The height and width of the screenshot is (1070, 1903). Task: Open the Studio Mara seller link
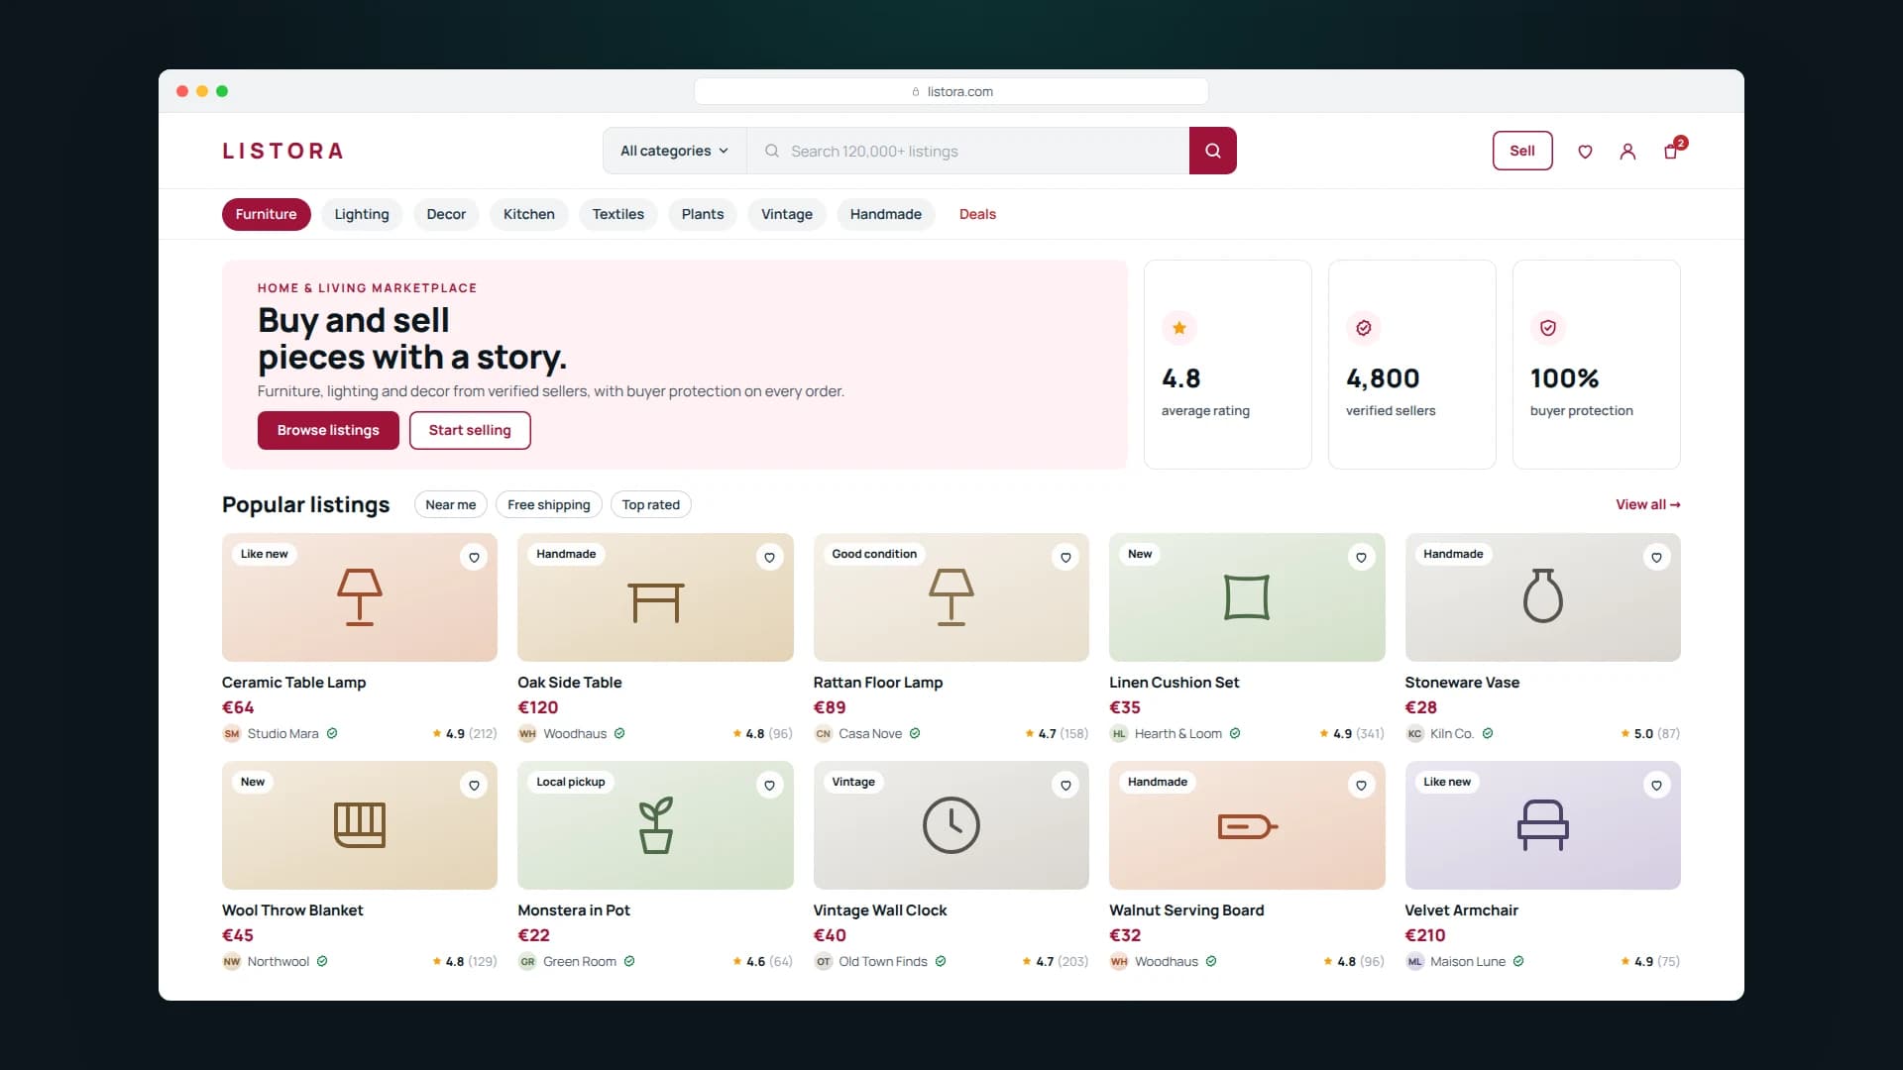pos(283,734)
